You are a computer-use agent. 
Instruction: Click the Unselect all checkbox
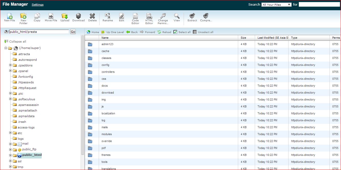(195, 32)
